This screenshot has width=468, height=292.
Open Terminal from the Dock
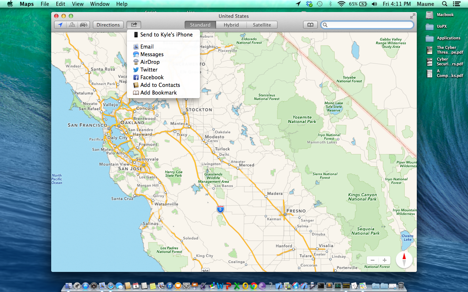[321, 286]
